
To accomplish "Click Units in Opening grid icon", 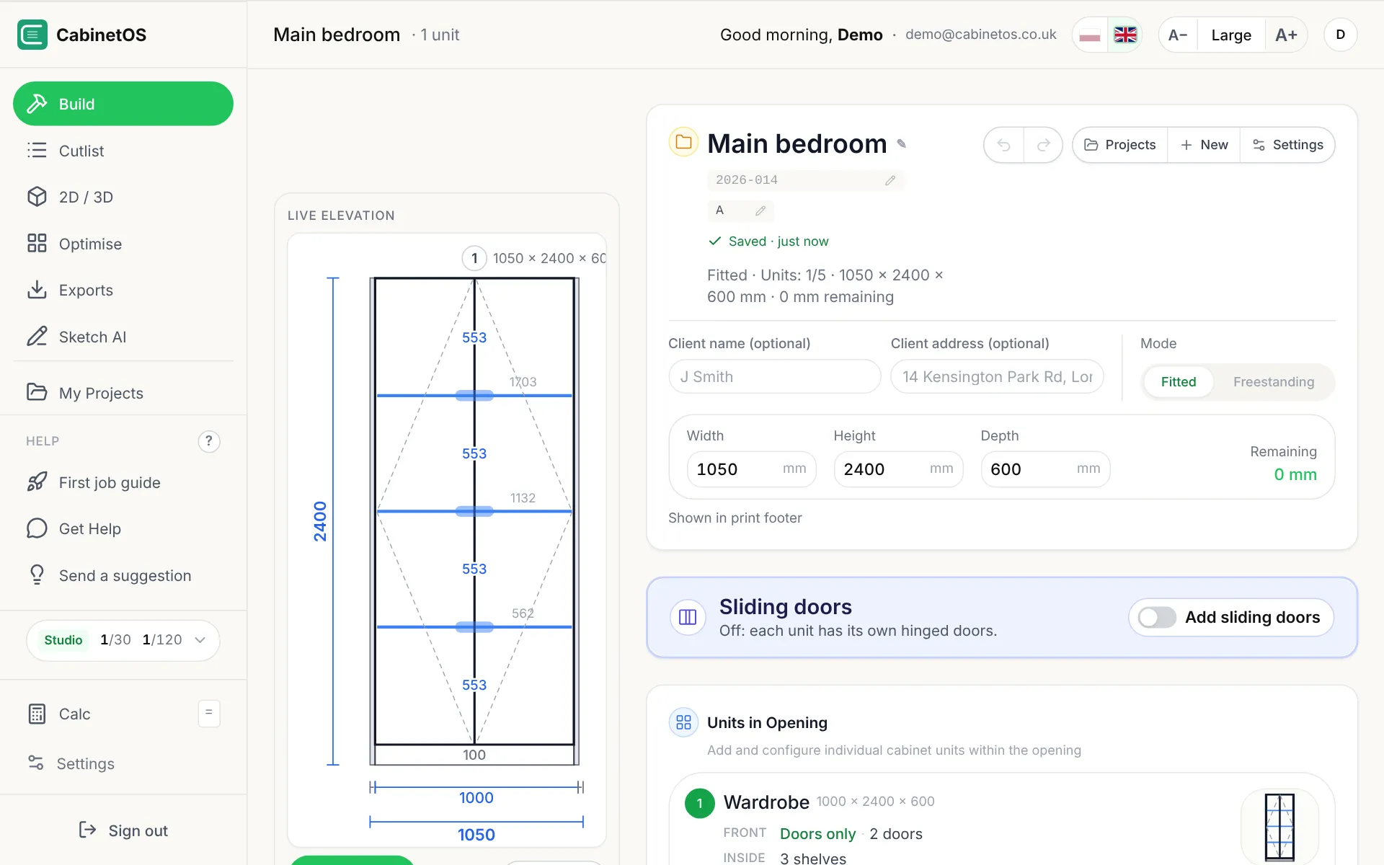I will (683, 722).
